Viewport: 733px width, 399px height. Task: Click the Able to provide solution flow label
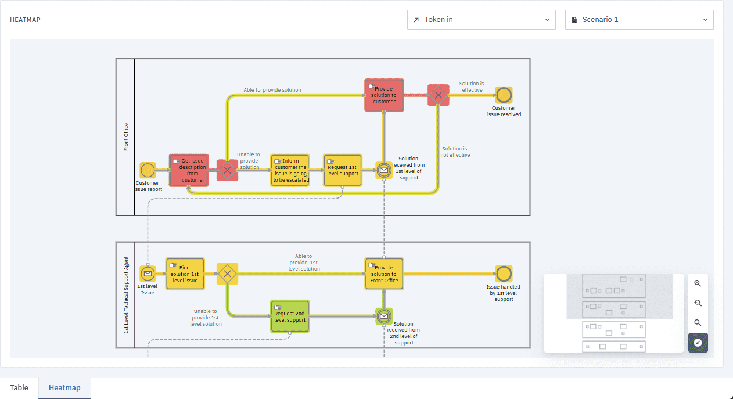tap(272, 90)
